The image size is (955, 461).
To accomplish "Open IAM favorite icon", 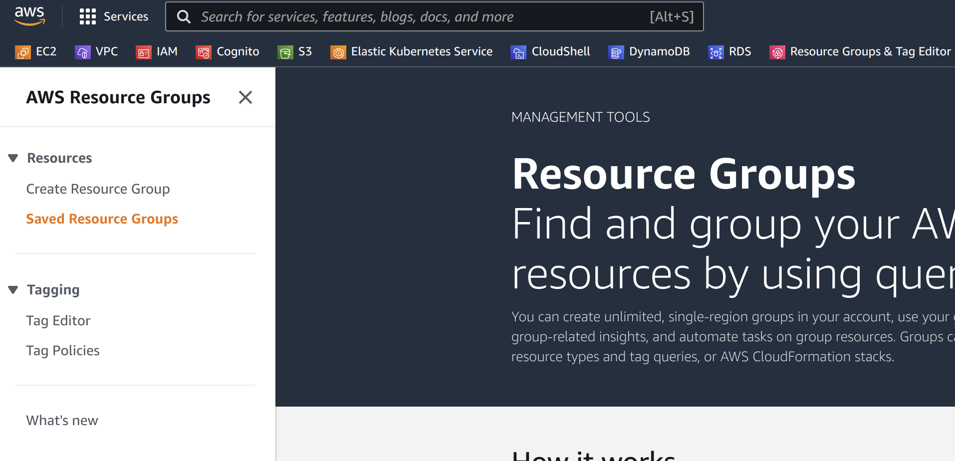I will (x=143, y=52).
